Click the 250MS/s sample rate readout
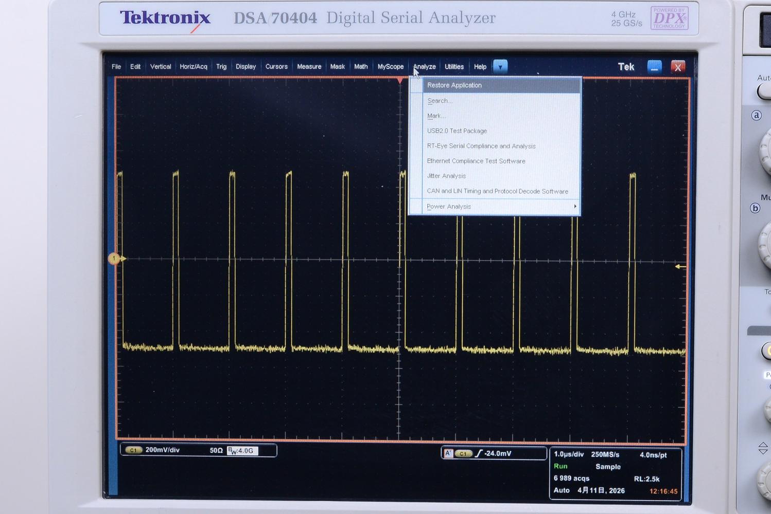 tap(605, 454)
